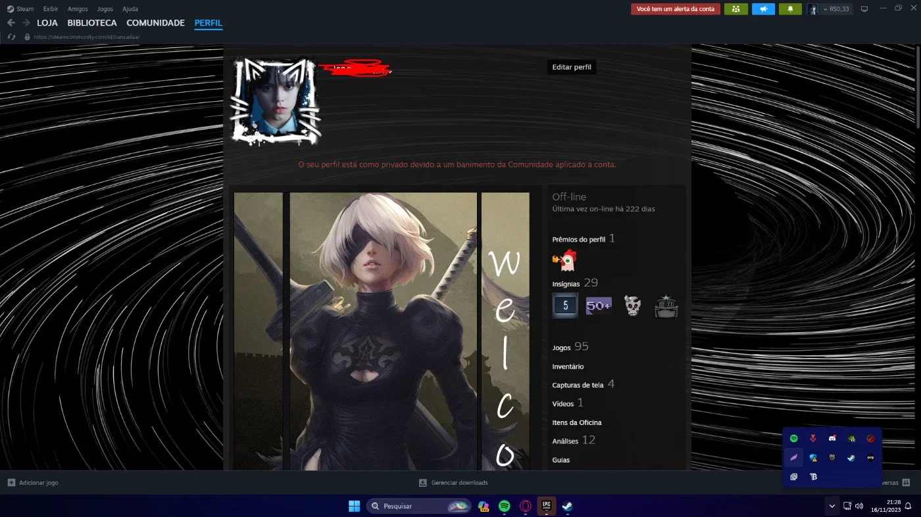Open the account wallet R$0,33 dropdown
Viewport: 921px width, 517px height.
click(837, 9)
